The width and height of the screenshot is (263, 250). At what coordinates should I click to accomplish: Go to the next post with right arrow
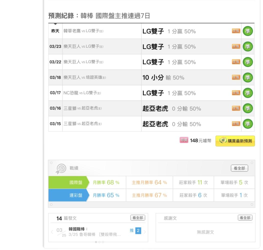pos(144,232)
